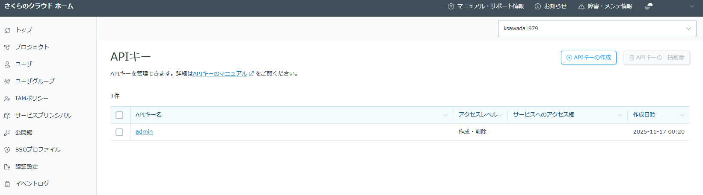Click the IAMポリシー sidebar icon

click(x=7, y=99)
